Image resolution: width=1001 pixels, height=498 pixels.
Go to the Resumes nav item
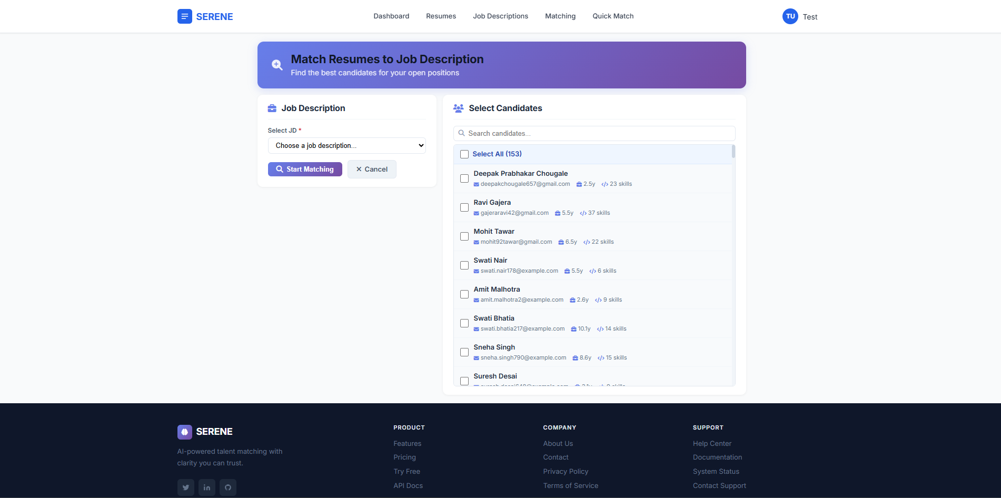point(441,16)
